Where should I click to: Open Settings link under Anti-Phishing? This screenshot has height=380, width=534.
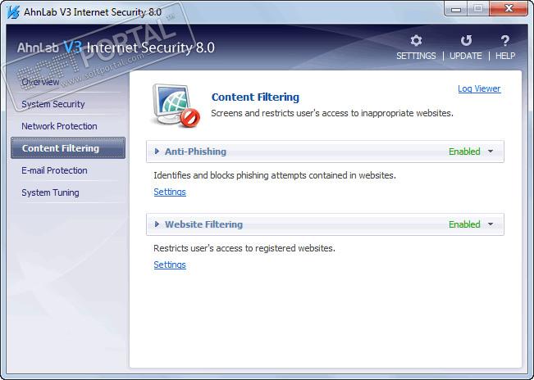[x=170, y=192]
